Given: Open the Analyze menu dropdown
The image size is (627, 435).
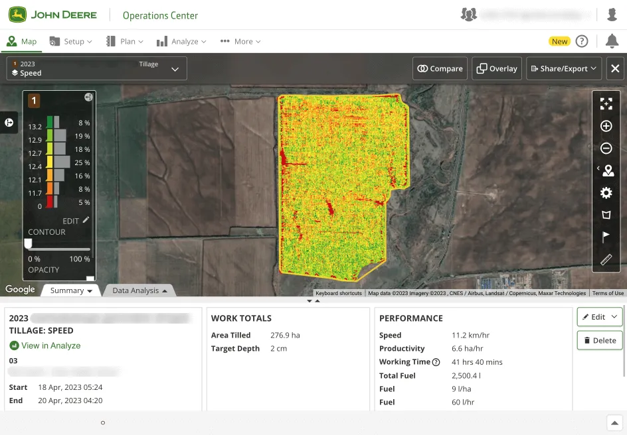Looking at the screenshot, I should [x=181, y=42].
